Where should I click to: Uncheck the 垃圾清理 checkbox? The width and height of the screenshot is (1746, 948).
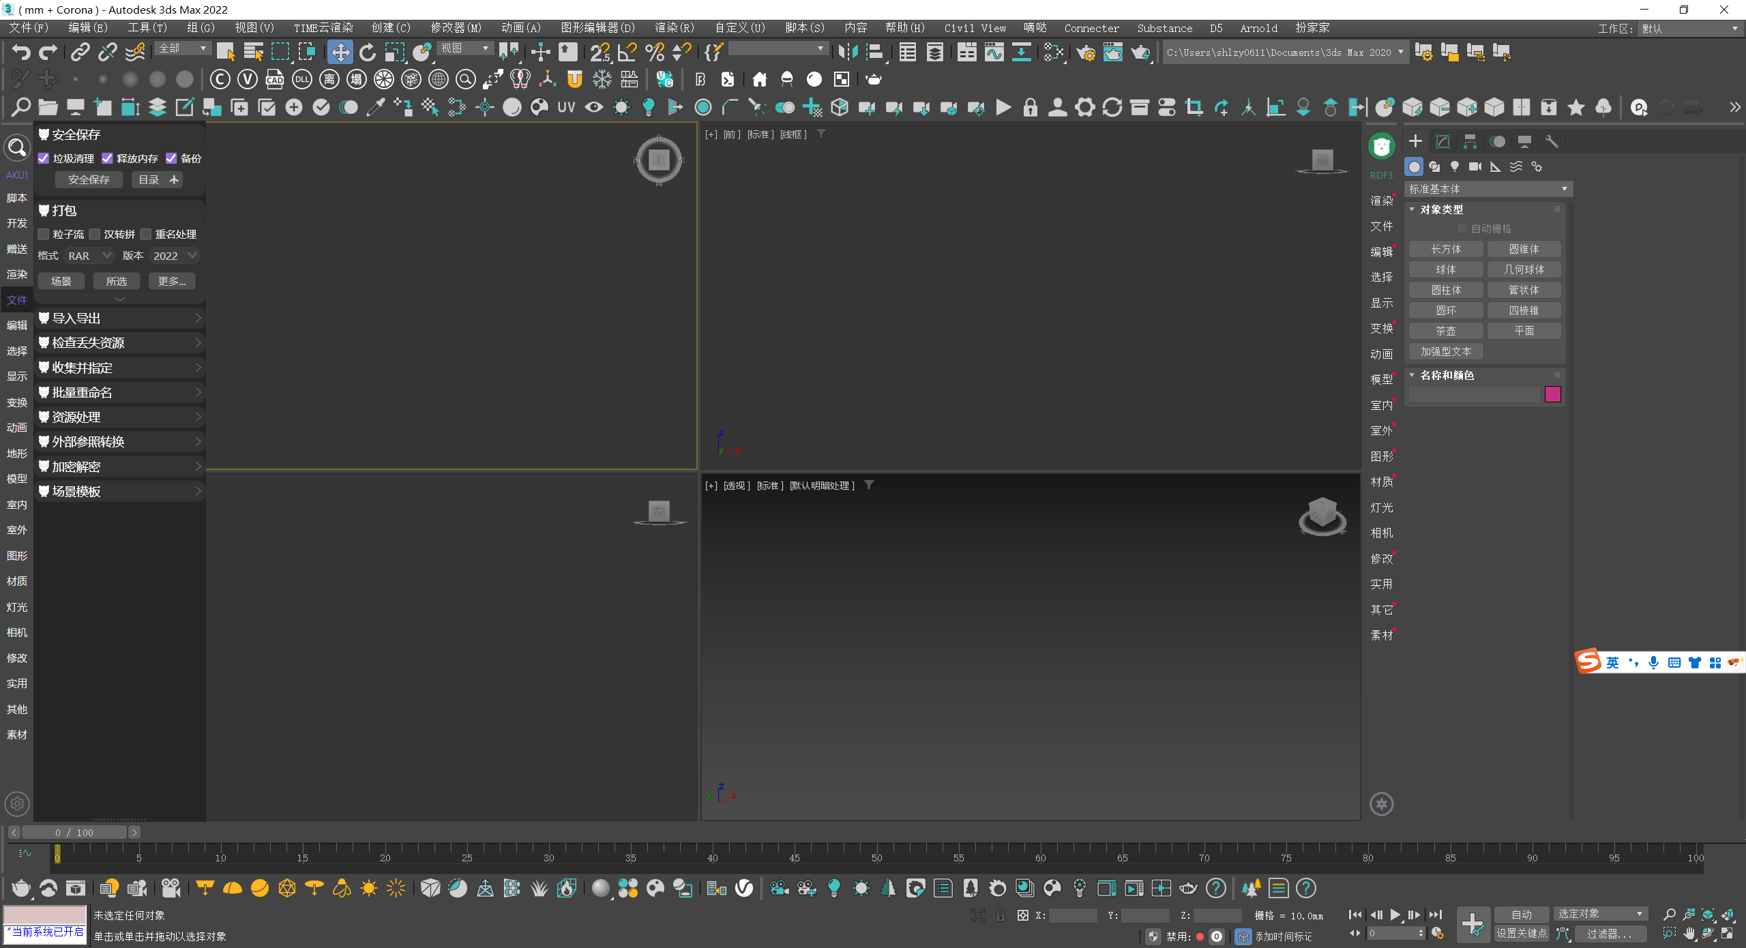44,158
